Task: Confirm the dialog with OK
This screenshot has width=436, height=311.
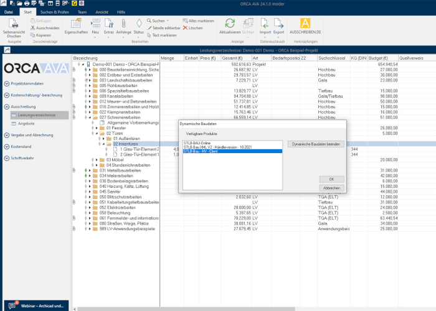Action: click(x=332, y=179)
